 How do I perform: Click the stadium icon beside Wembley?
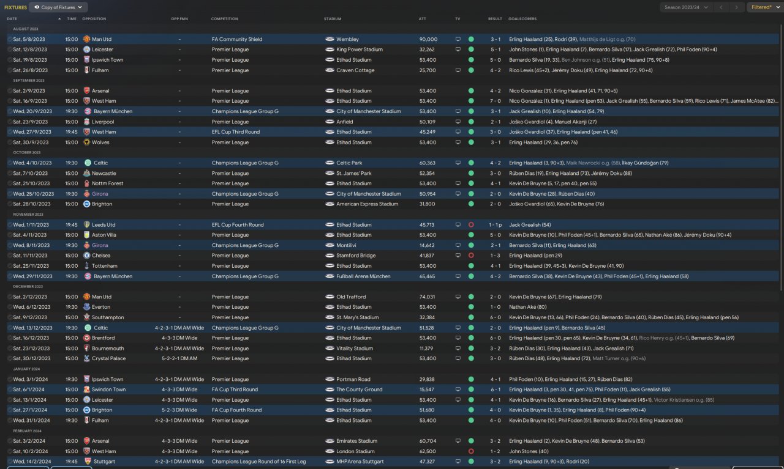pos(330,39)
